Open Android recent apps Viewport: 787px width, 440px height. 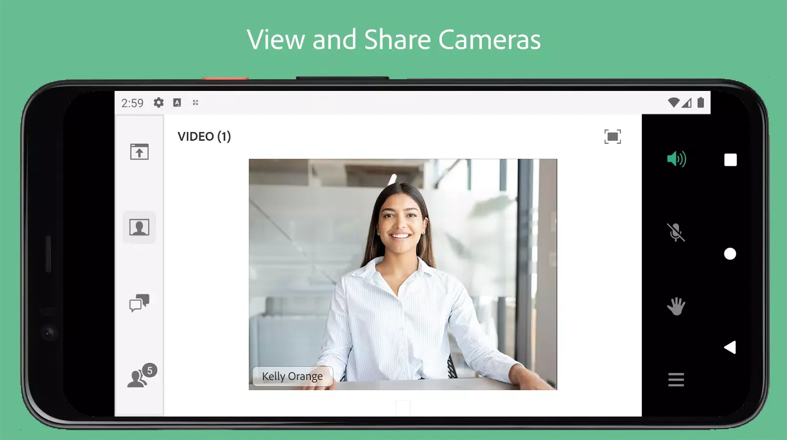pyautogui.click(x=730, y=159)
